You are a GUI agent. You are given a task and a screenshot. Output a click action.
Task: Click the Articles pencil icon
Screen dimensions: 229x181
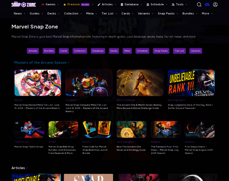(x=99, y=5)
